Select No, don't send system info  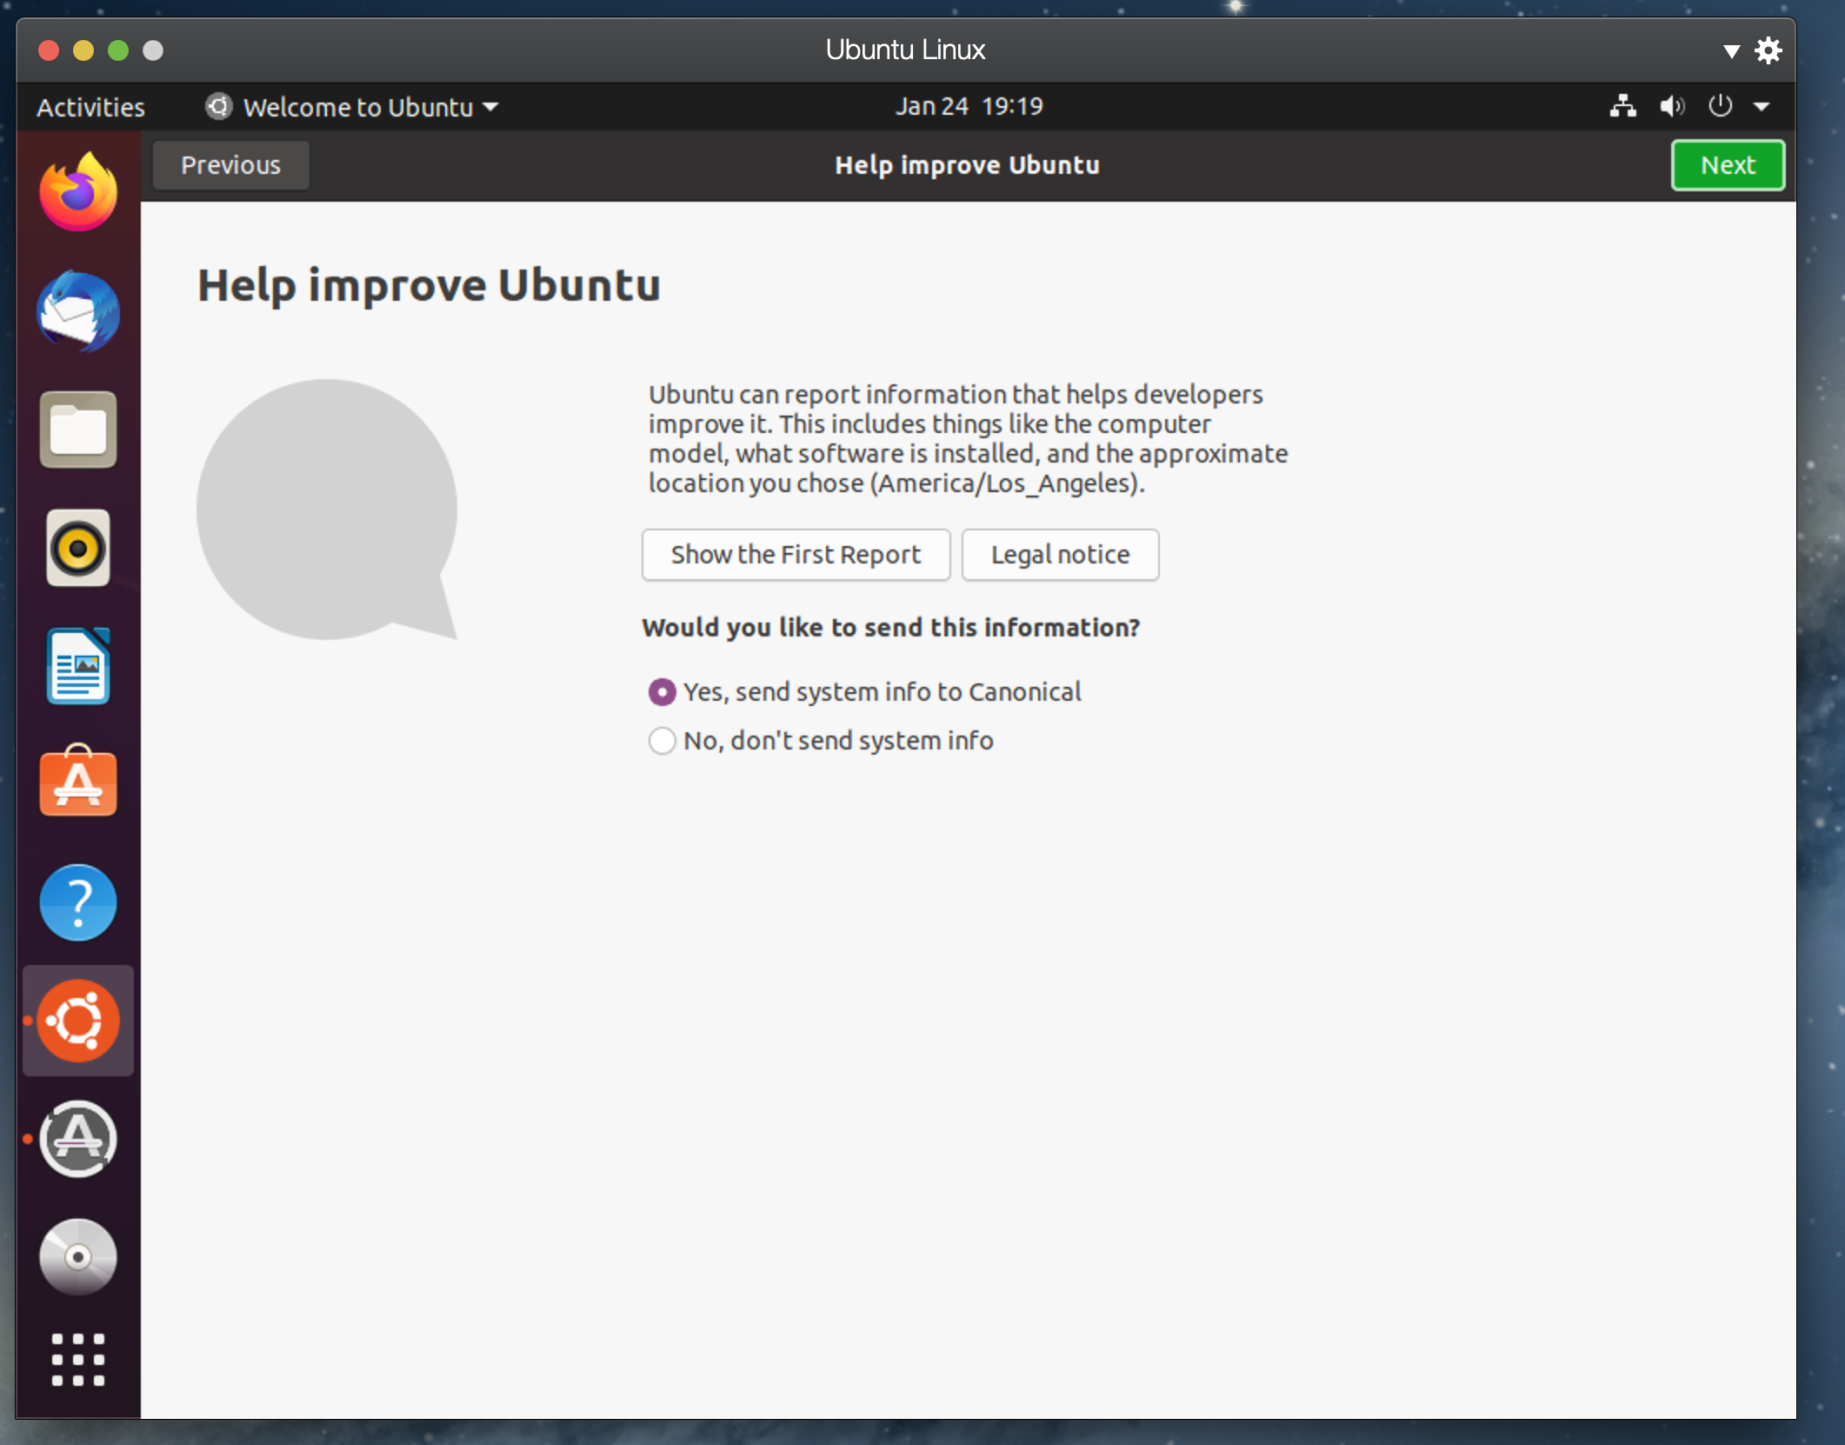click(x=663, y=741)
